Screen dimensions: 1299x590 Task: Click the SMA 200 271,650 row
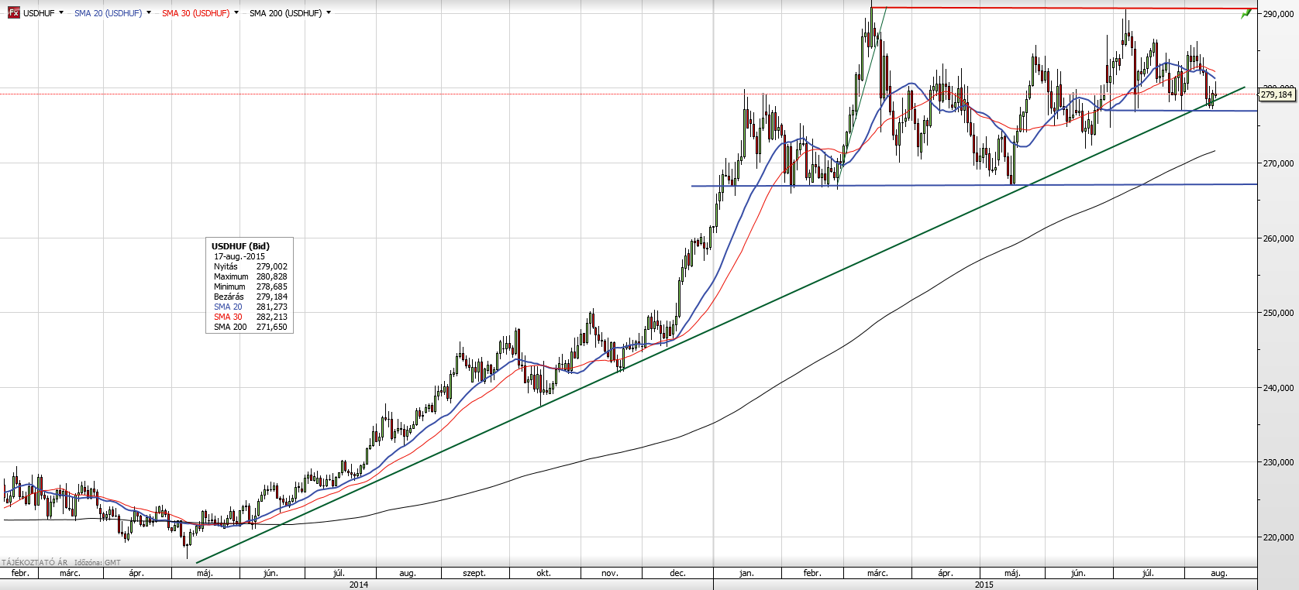[250, 327]
